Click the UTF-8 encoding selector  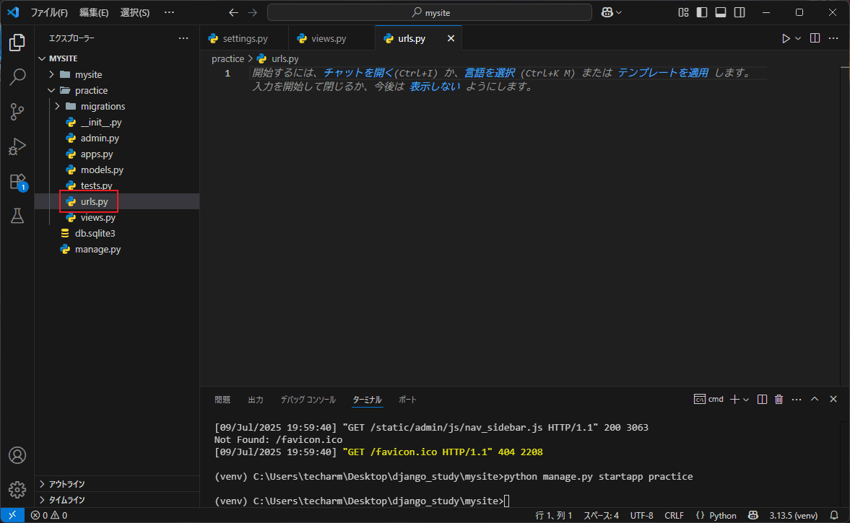click(641, 515)
